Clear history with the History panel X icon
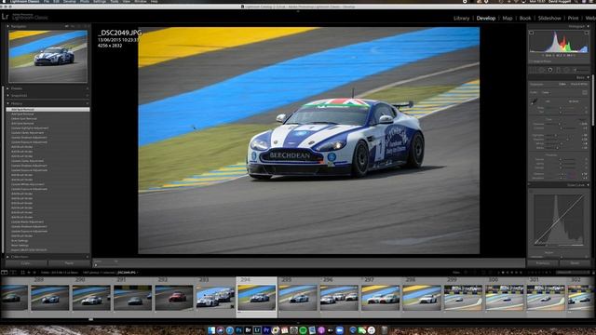The height and width of the screenshot is (335, 596). coord(87,103)
